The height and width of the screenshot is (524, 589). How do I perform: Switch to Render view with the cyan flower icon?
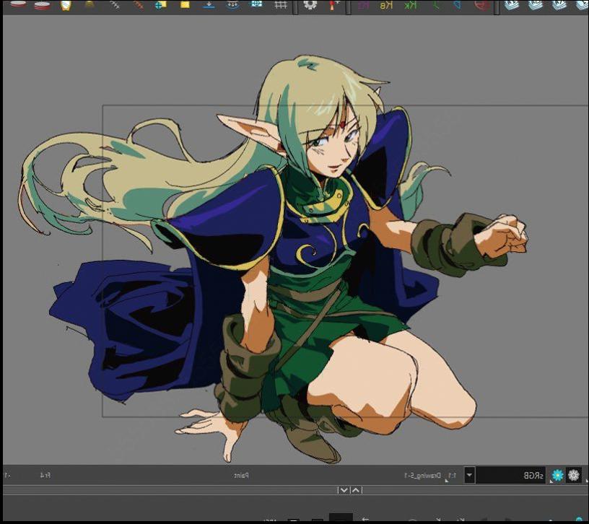pos(557,476)
